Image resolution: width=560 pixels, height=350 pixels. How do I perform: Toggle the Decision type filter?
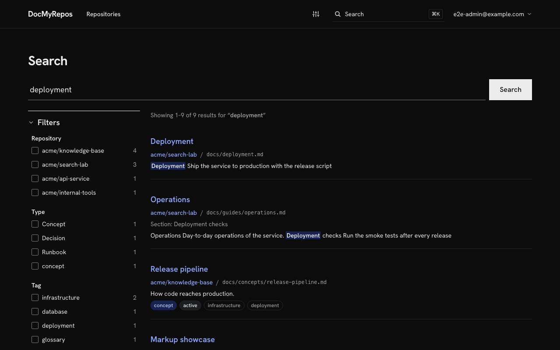[35, 238]
